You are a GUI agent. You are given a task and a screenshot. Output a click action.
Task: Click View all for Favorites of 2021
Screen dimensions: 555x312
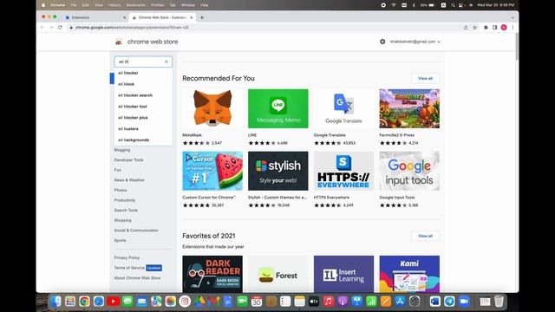(x=425, y=236)
